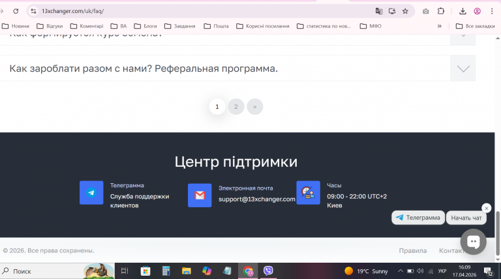Click the support@13xchanger.com email address
This screenshot has height=279, width=501.
257,199
